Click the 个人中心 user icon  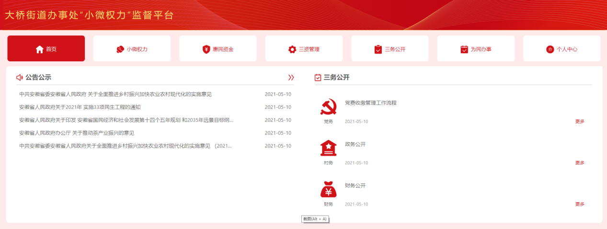(x=550, y=49)
